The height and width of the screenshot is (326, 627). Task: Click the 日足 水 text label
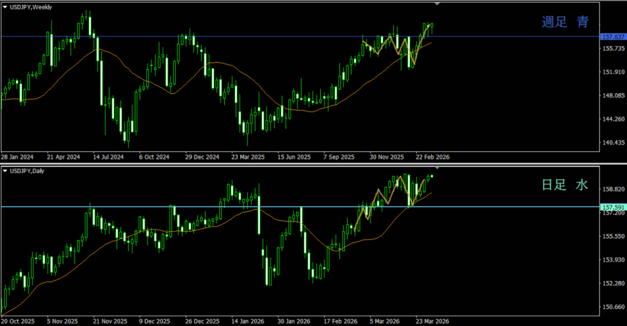pos(565,185)
